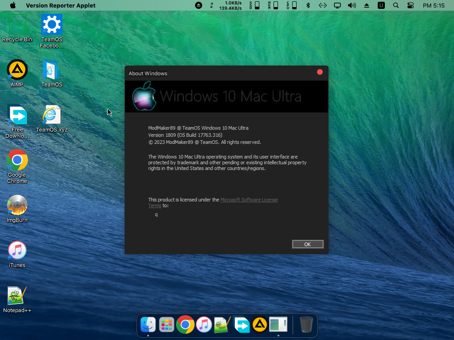Click the network speed readout in menu bar
Screen dimensions: 454x340
[x=231, y=5]
